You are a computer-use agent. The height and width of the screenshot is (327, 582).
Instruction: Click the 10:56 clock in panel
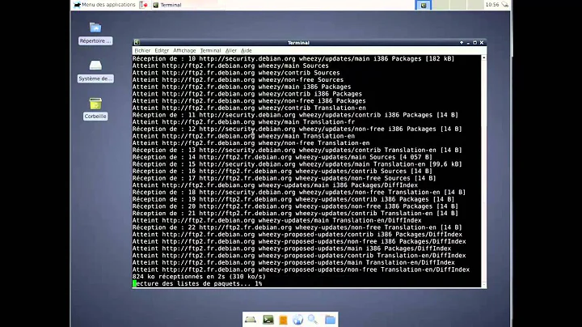491,5
